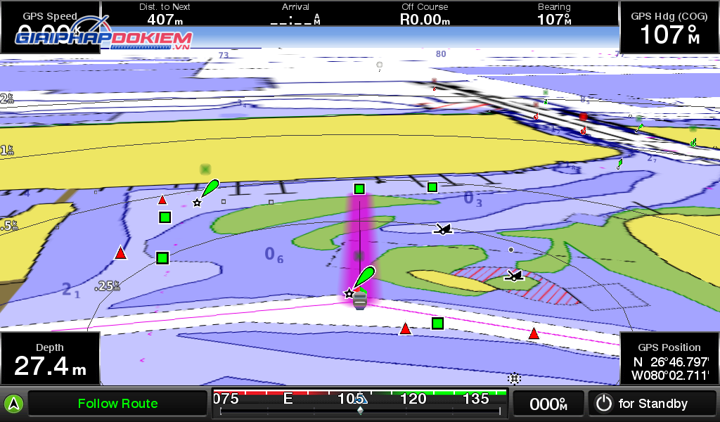Tap the green square buoy below the magenta course line
The height and width of the screenshot is (422, 720).
(437, 324)
